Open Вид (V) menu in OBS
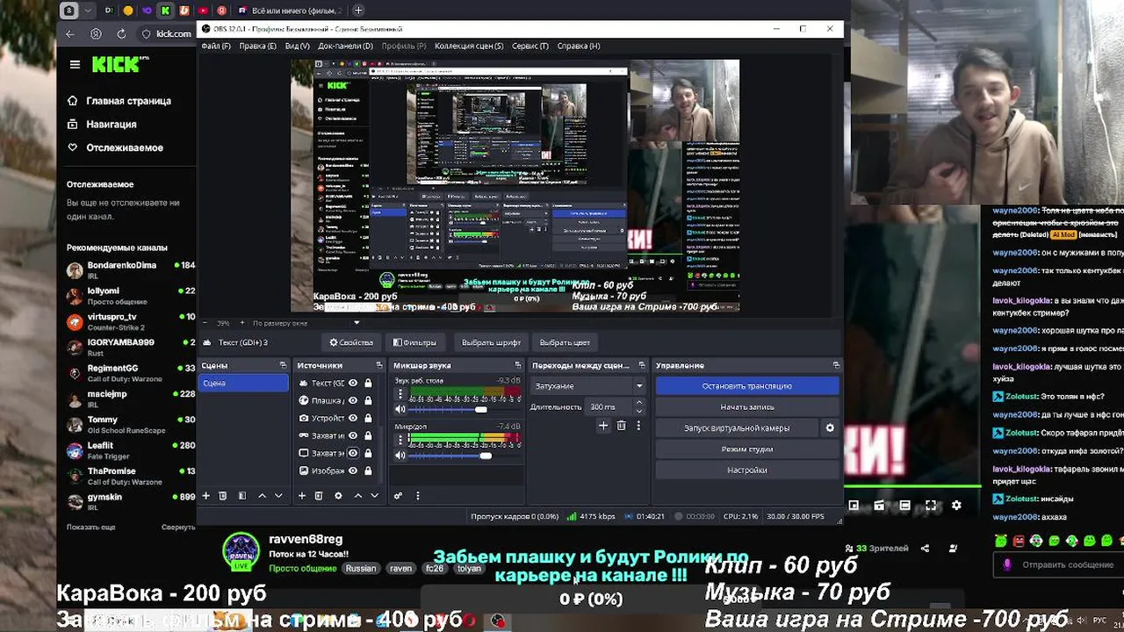 click(297, 46)
